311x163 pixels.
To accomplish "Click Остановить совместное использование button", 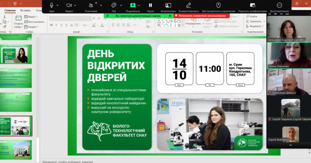I will [202, 16].
